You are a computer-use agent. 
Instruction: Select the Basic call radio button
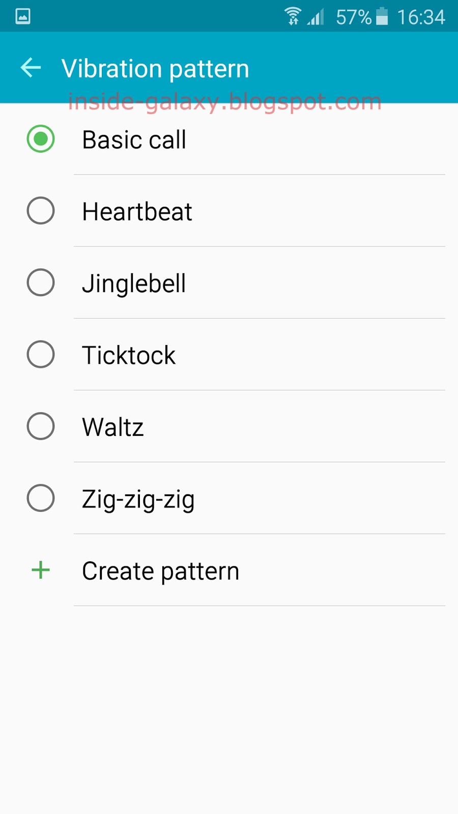41,139
